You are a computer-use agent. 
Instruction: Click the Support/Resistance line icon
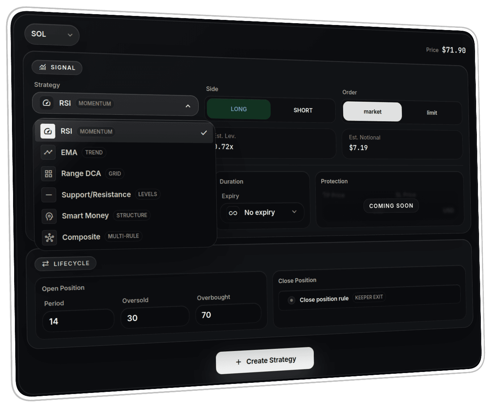point(49,195)
